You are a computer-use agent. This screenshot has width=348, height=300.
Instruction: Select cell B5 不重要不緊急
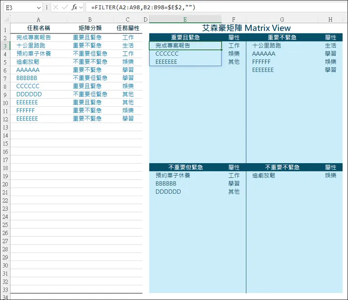[90, 62]
